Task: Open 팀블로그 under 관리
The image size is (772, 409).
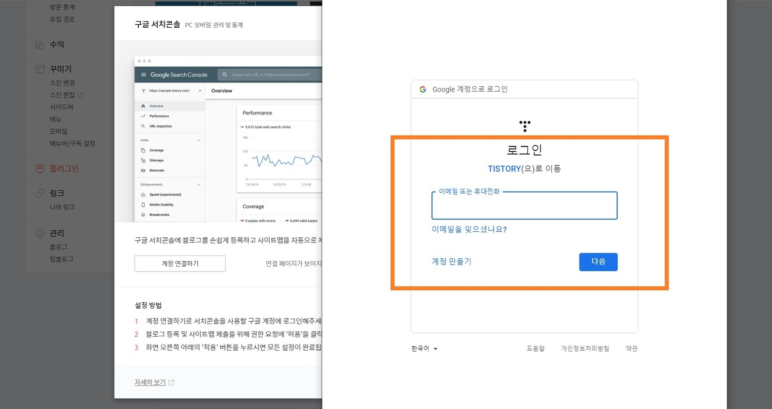Action: [62, 259]
